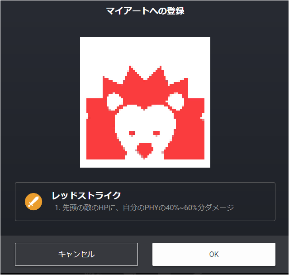The height and width of the screenshot is (275, 289).
Task: Click empty right area of skill card
Action: click(254, 202)
